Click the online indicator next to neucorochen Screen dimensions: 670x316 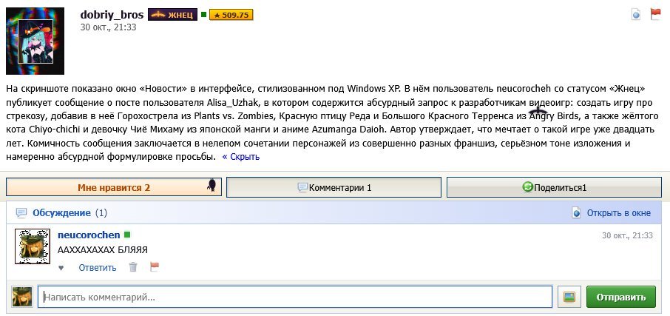point(127,235)
